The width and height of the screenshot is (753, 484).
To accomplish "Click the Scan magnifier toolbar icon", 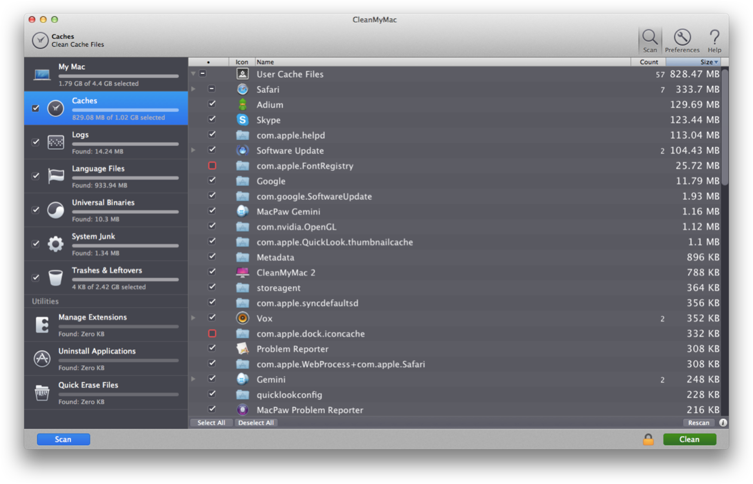I will click(650, 38).
